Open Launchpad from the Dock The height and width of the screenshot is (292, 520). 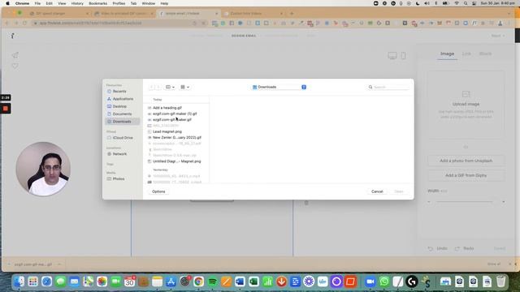coord(32,281)
